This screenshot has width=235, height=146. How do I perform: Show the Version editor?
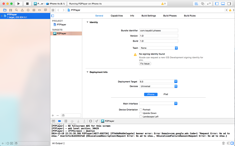coord(209,4)
